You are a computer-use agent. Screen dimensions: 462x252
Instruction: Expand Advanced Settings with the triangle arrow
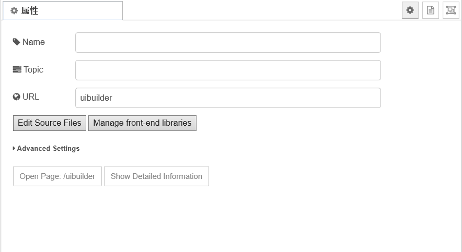[14, 149]
